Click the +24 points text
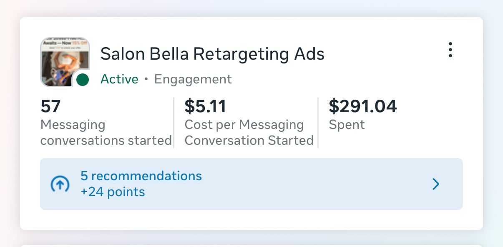The image size is (503, 247). click(x=113, y=192)
